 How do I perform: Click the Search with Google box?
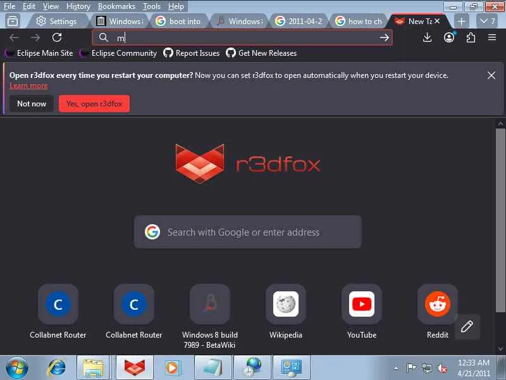[x=248, y=232]
